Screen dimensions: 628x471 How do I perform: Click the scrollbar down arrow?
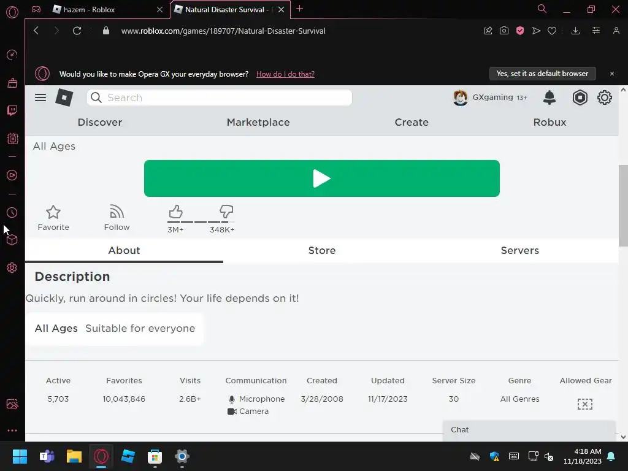point(623,437)
